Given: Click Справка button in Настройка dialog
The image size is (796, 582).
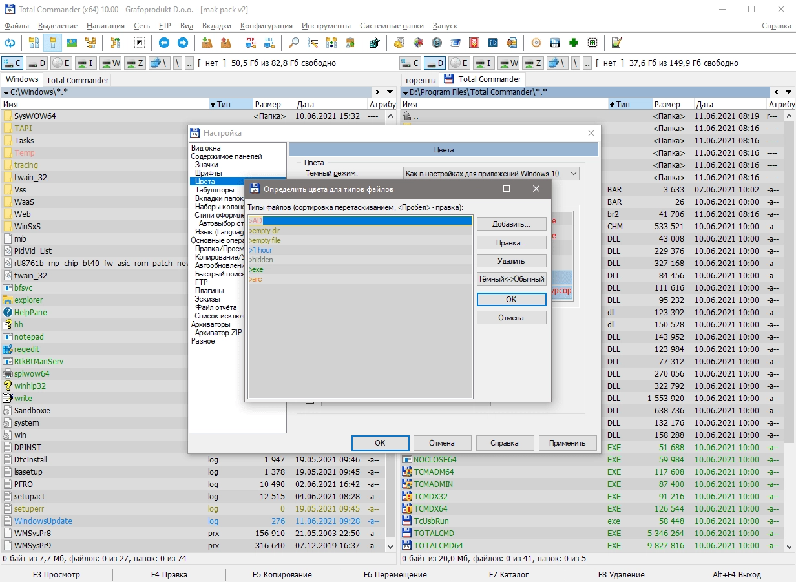Looking at the screenshot, I should pos(505,443).
